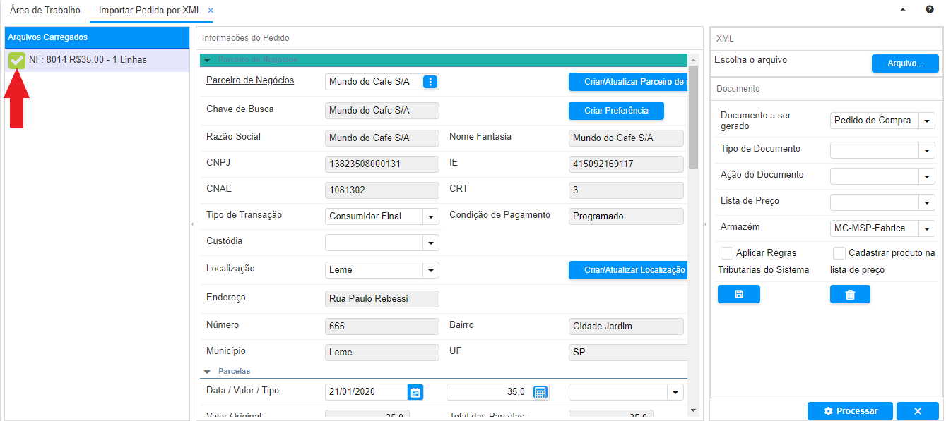
Task: Enable Aplicar Regras Tributarias do Sistema checkbox
Action: 726,252
